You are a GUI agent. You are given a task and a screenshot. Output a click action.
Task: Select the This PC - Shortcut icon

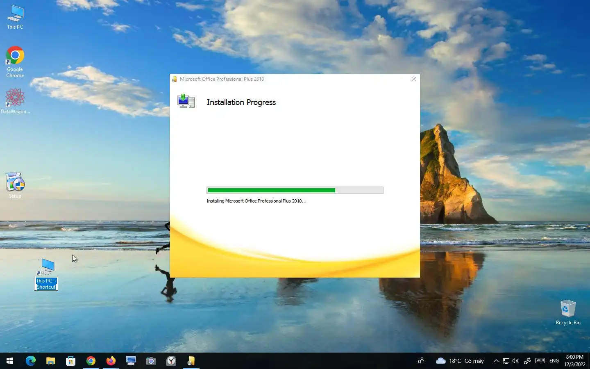[46, 274]
